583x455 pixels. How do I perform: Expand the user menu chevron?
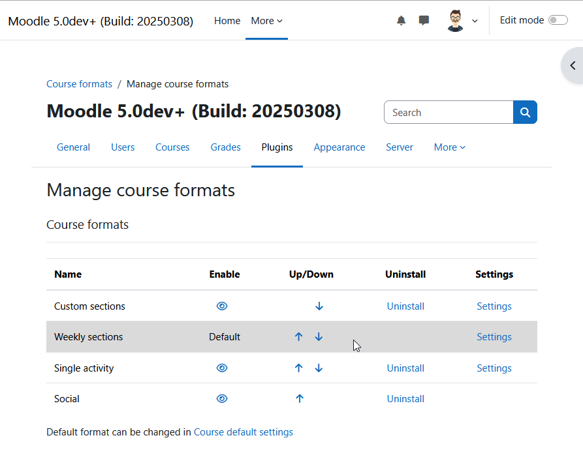[x=475, y=21]
